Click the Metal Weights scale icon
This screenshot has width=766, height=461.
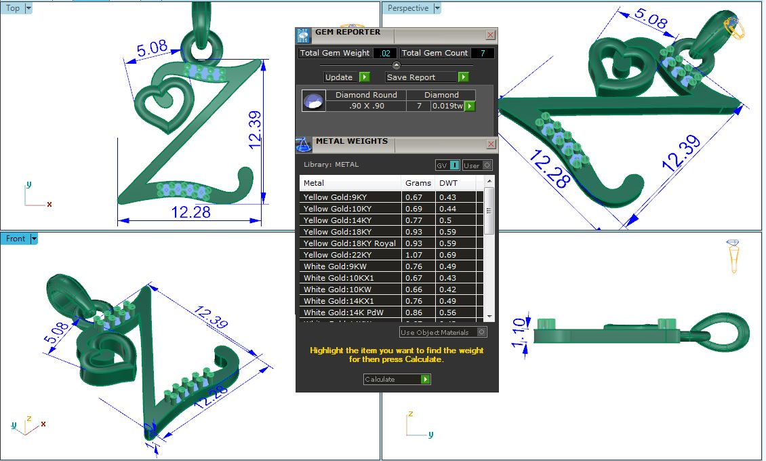(x=303, y=144)
